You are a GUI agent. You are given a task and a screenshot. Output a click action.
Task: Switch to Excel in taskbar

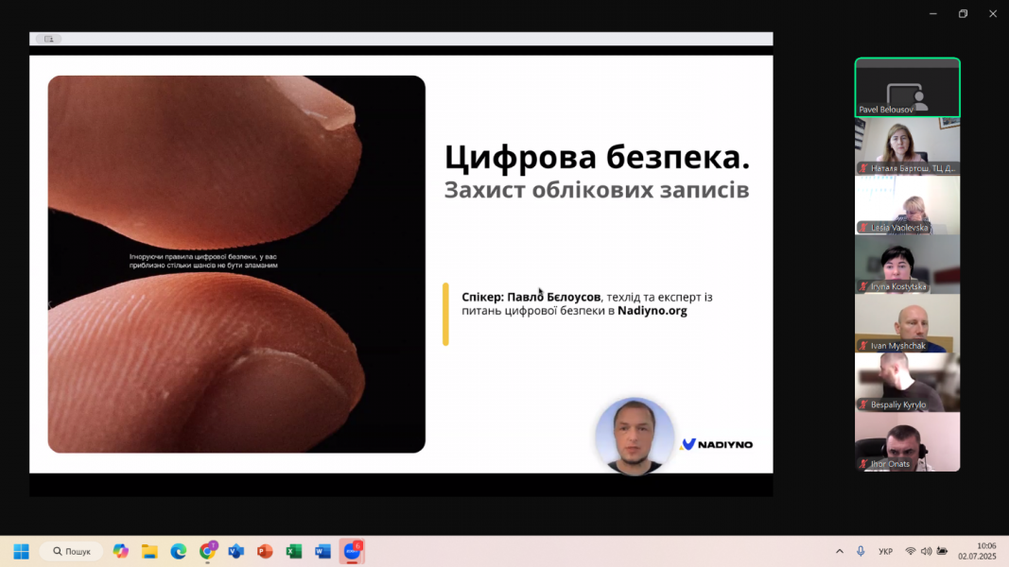294,551
